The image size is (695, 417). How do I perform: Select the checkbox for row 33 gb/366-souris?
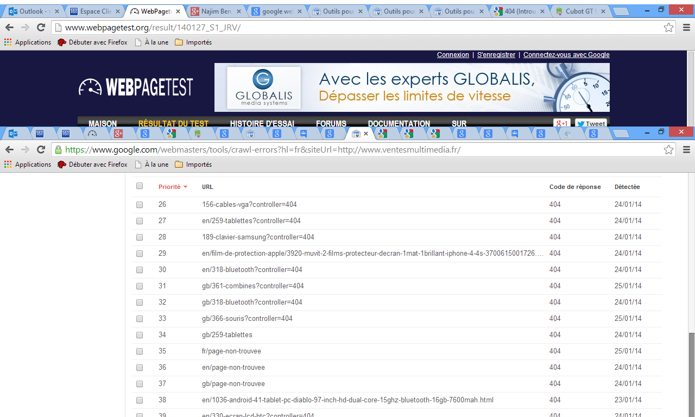point(140,319)
